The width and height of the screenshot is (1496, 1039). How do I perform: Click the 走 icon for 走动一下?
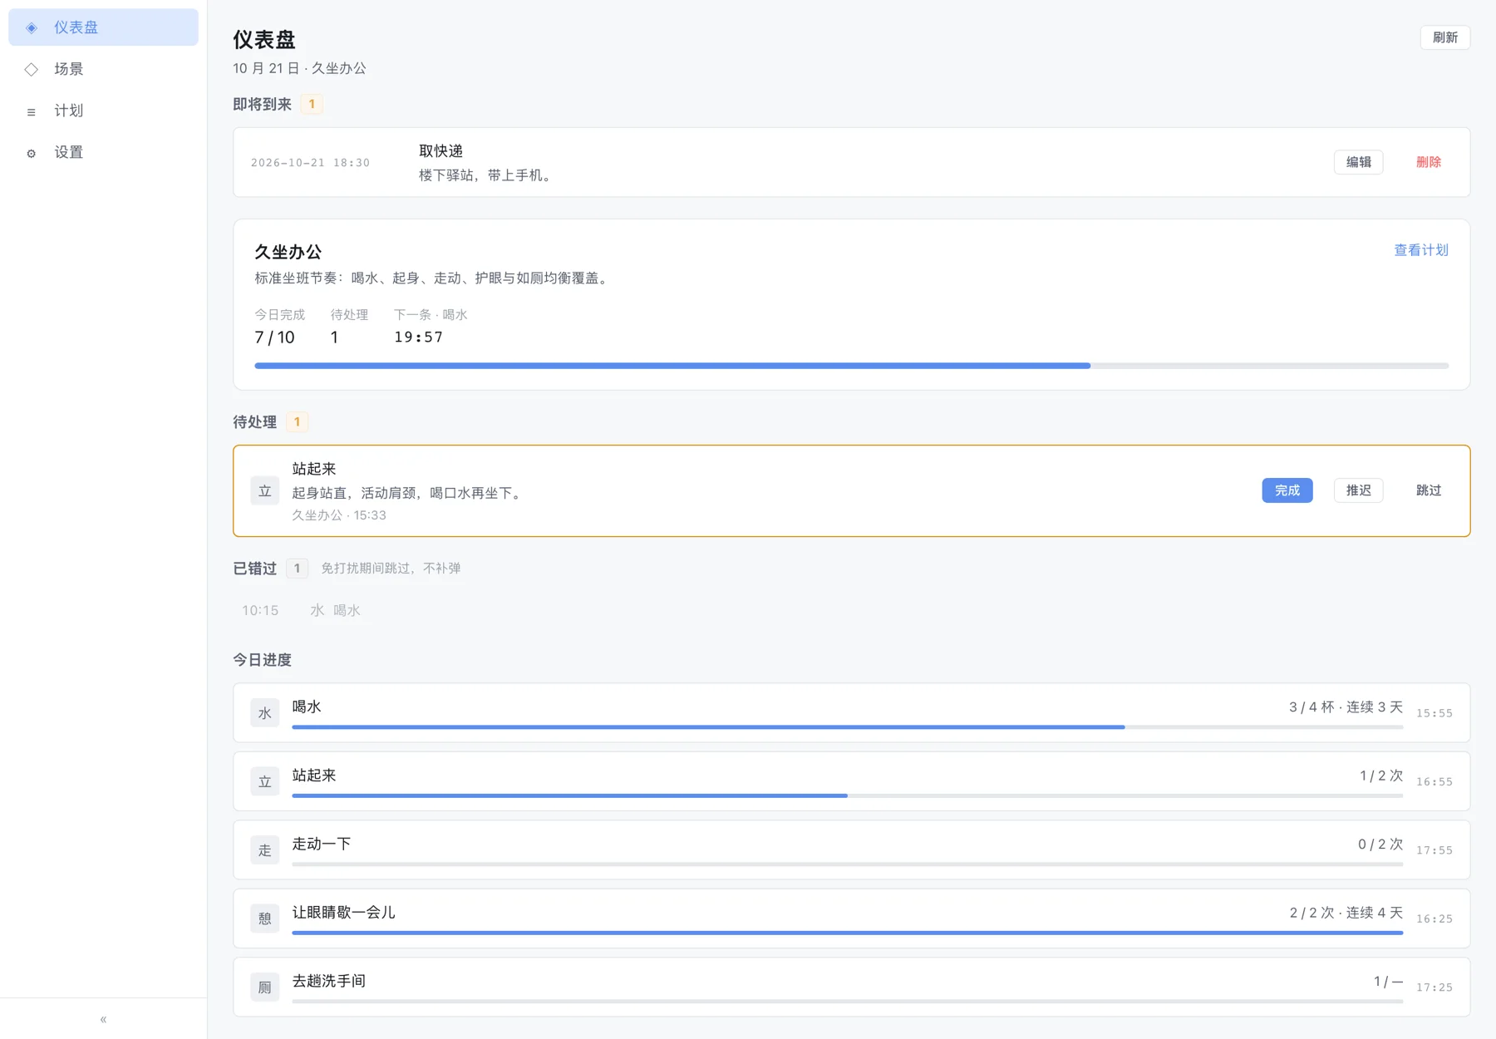(x=265, y=850)
